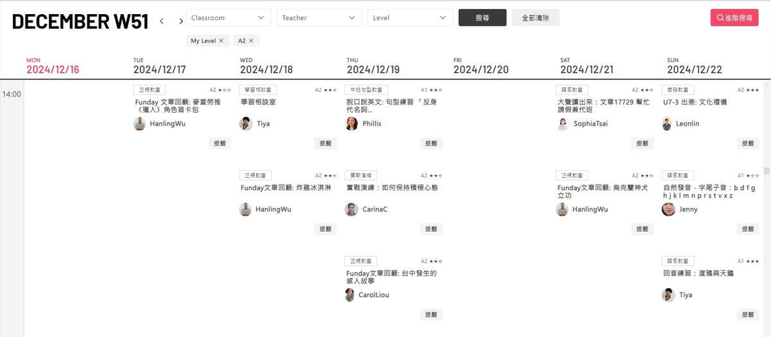Click Tiya avatar on Wednesday class
Viewport: 771px width, 337px height.
[x=245, y=124]
